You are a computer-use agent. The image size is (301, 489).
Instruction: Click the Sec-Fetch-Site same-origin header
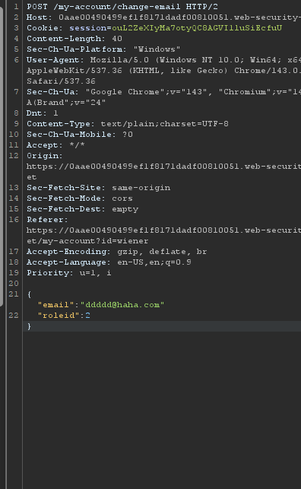(x=99, y=187)
